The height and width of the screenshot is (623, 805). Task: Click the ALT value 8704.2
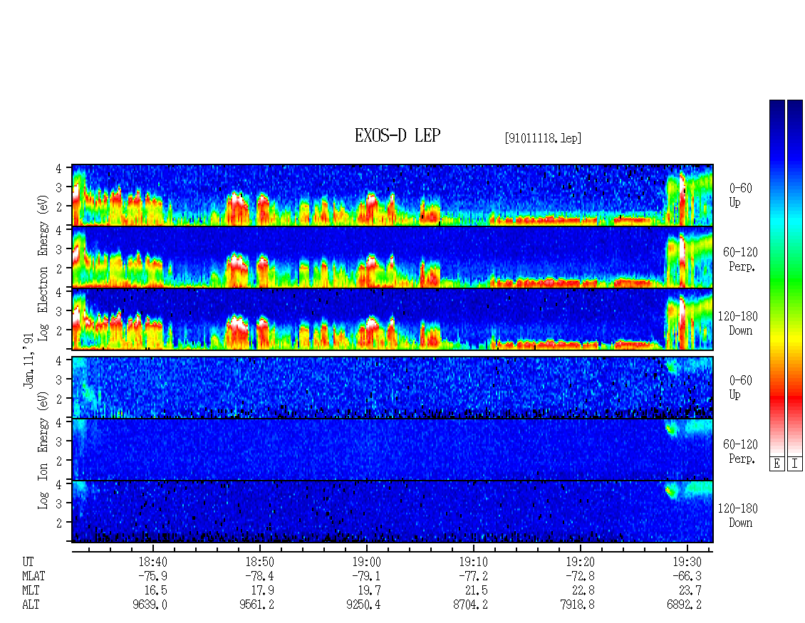pyautogui.click(x=470, y=605)
